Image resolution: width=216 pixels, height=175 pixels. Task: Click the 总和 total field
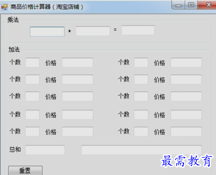(x=45, y=150)
